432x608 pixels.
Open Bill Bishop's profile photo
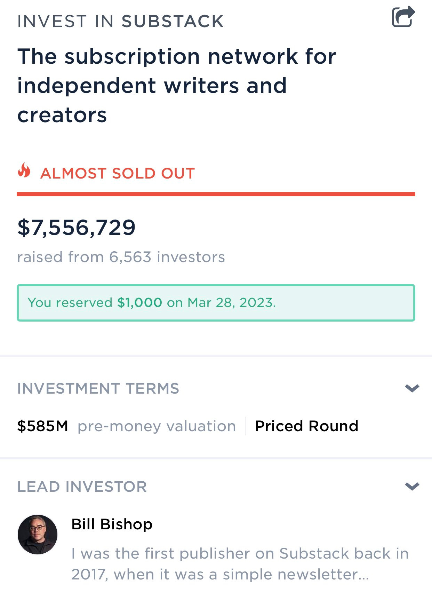click(38, 535)
